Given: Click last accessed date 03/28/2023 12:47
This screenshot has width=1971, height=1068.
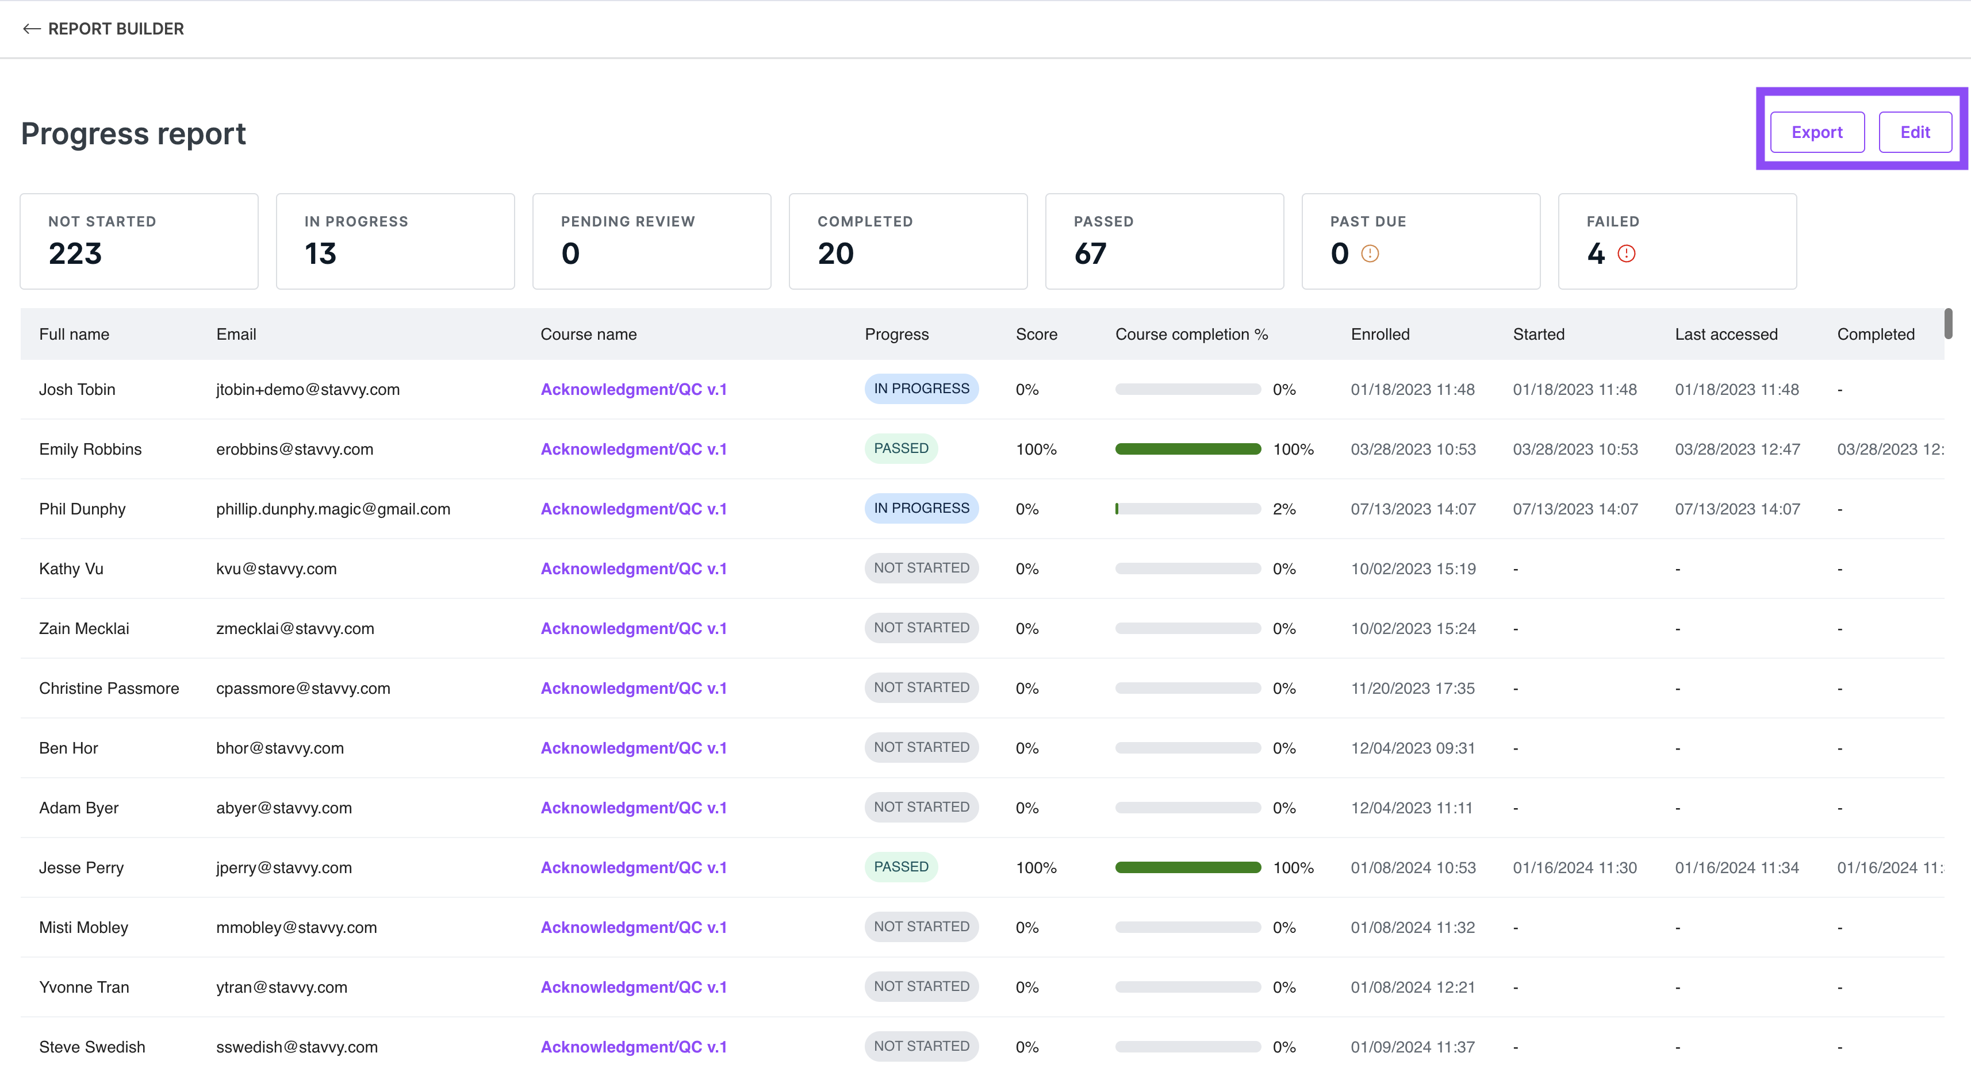Looking at the screenshot, I should [x=1737, y=449].
